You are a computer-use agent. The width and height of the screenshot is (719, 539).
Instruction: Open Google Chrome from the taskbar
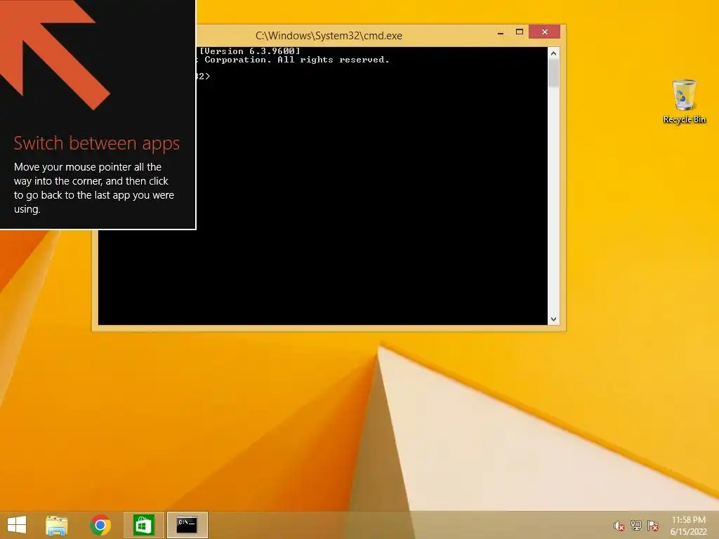(100, 525)
